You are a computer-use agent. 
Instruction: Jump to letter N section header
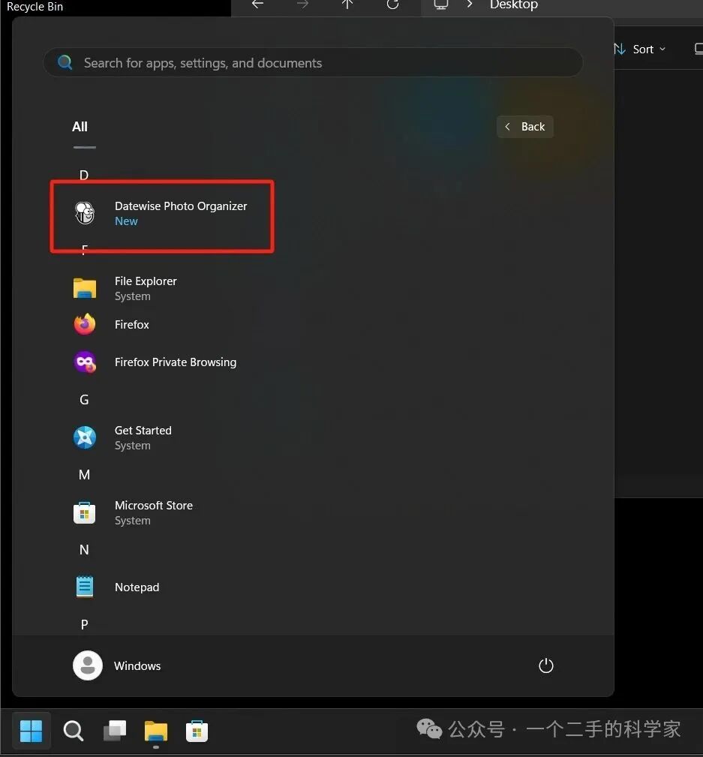click(84, 549)
